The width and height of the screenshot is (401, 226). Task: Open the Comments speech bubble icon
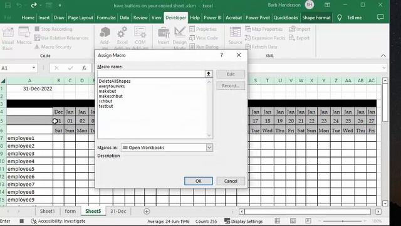[x=380, y=18]
